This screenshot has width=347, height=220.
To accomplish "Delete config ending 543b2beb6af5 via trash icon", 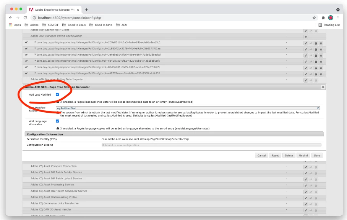I will coord(316,62).
